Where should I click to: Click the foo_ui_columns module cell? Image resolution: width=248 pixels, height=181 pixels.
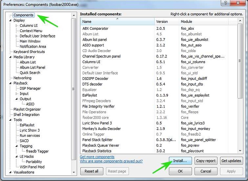[x=193, y=62]
